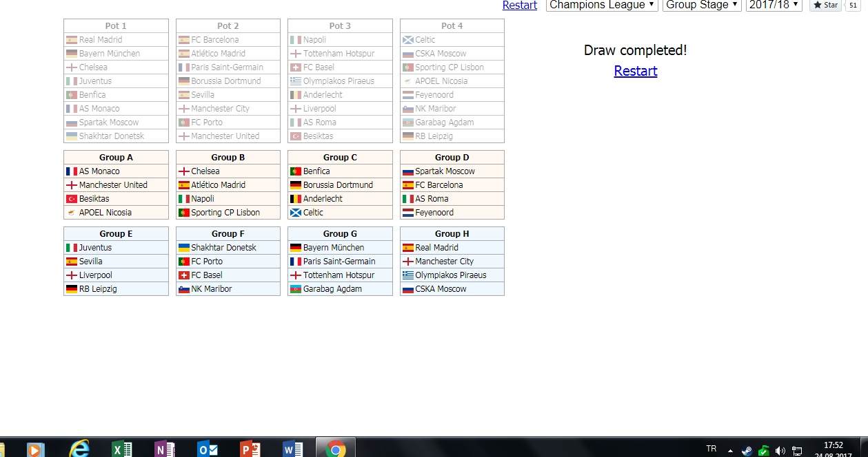Click the GitHub Star button
868x457 pixels.
click(x=825, y=5)
